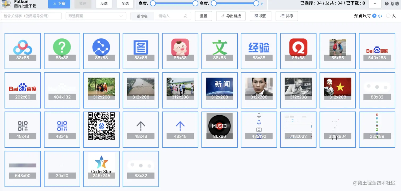Click the pencil edit icon after height slider
The width and height of the screenshot is (401, 191).
pos(262,3)
